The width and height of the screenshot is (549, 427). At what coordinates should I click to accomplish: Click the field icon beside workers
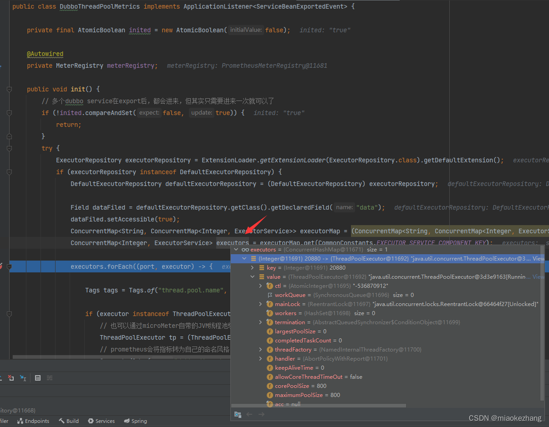tap(270, 313)
